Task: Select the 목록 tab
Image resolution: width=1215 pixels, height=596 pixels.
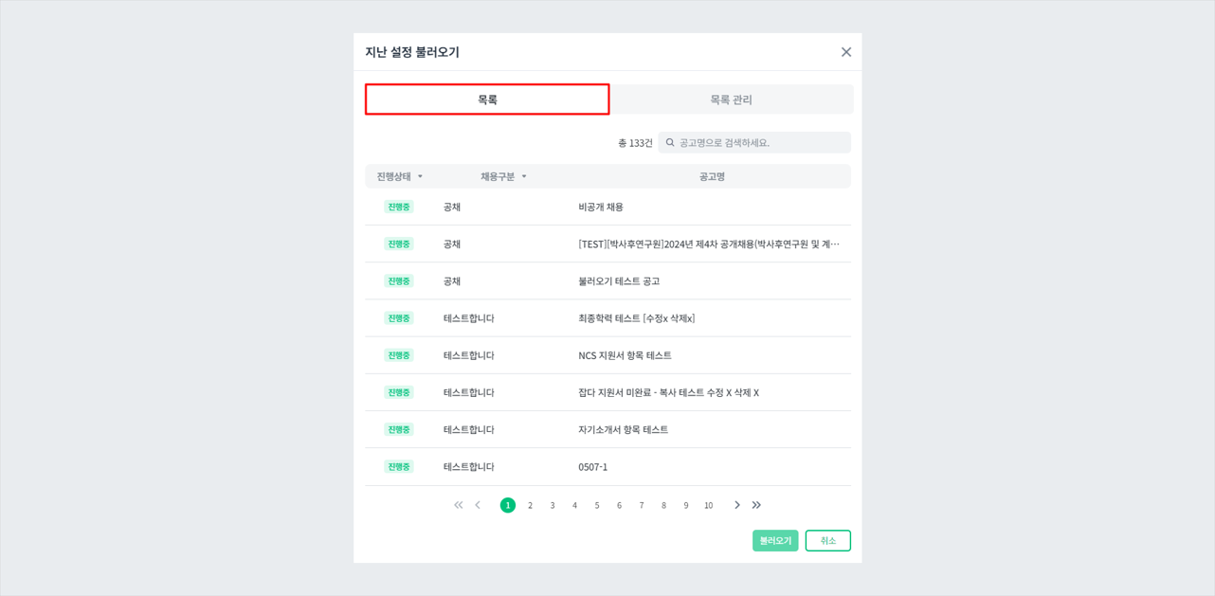Action: [x=486, y=99]
